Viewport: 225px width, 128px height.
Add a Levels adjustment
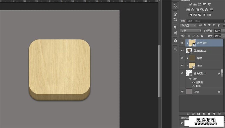pos(195,5)
